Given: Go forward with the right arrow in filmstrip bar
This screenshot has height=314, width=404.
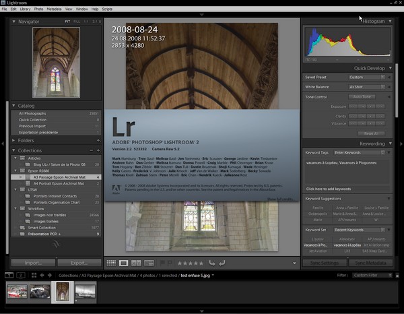Looking at the screenshot, I should pos(50,276).
